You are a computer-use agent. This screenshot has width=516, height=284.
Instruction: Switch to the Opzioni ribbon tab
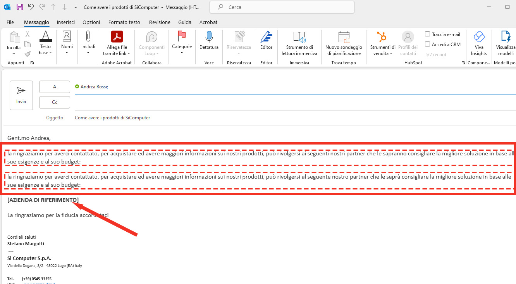91,22
